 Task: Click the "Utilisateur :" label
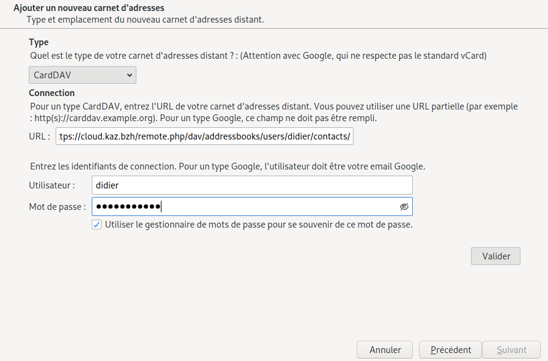pyautogui.click(x=52, y=185)
